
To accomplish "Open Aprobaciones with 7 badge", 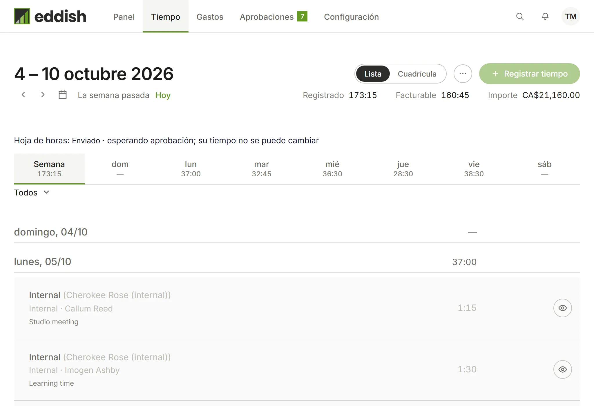I will tap(274, 17).
